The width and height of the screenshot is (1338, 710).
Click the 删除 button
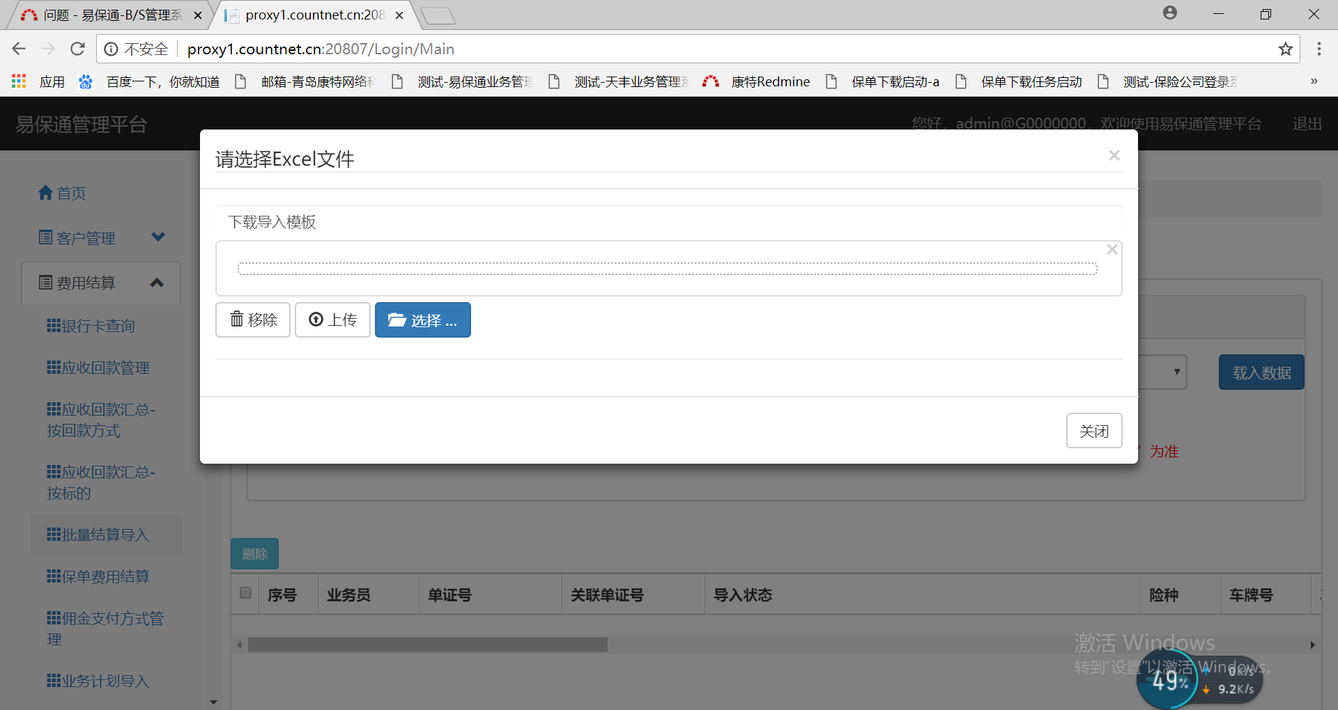[x=255, y=553]
